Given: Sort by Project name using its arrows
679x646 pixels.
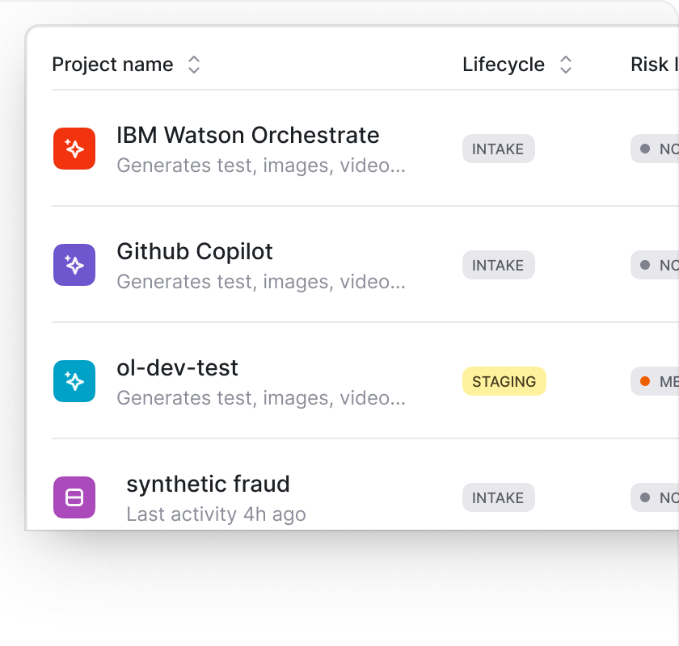Looking at the screenshot, I should point(194,65).
